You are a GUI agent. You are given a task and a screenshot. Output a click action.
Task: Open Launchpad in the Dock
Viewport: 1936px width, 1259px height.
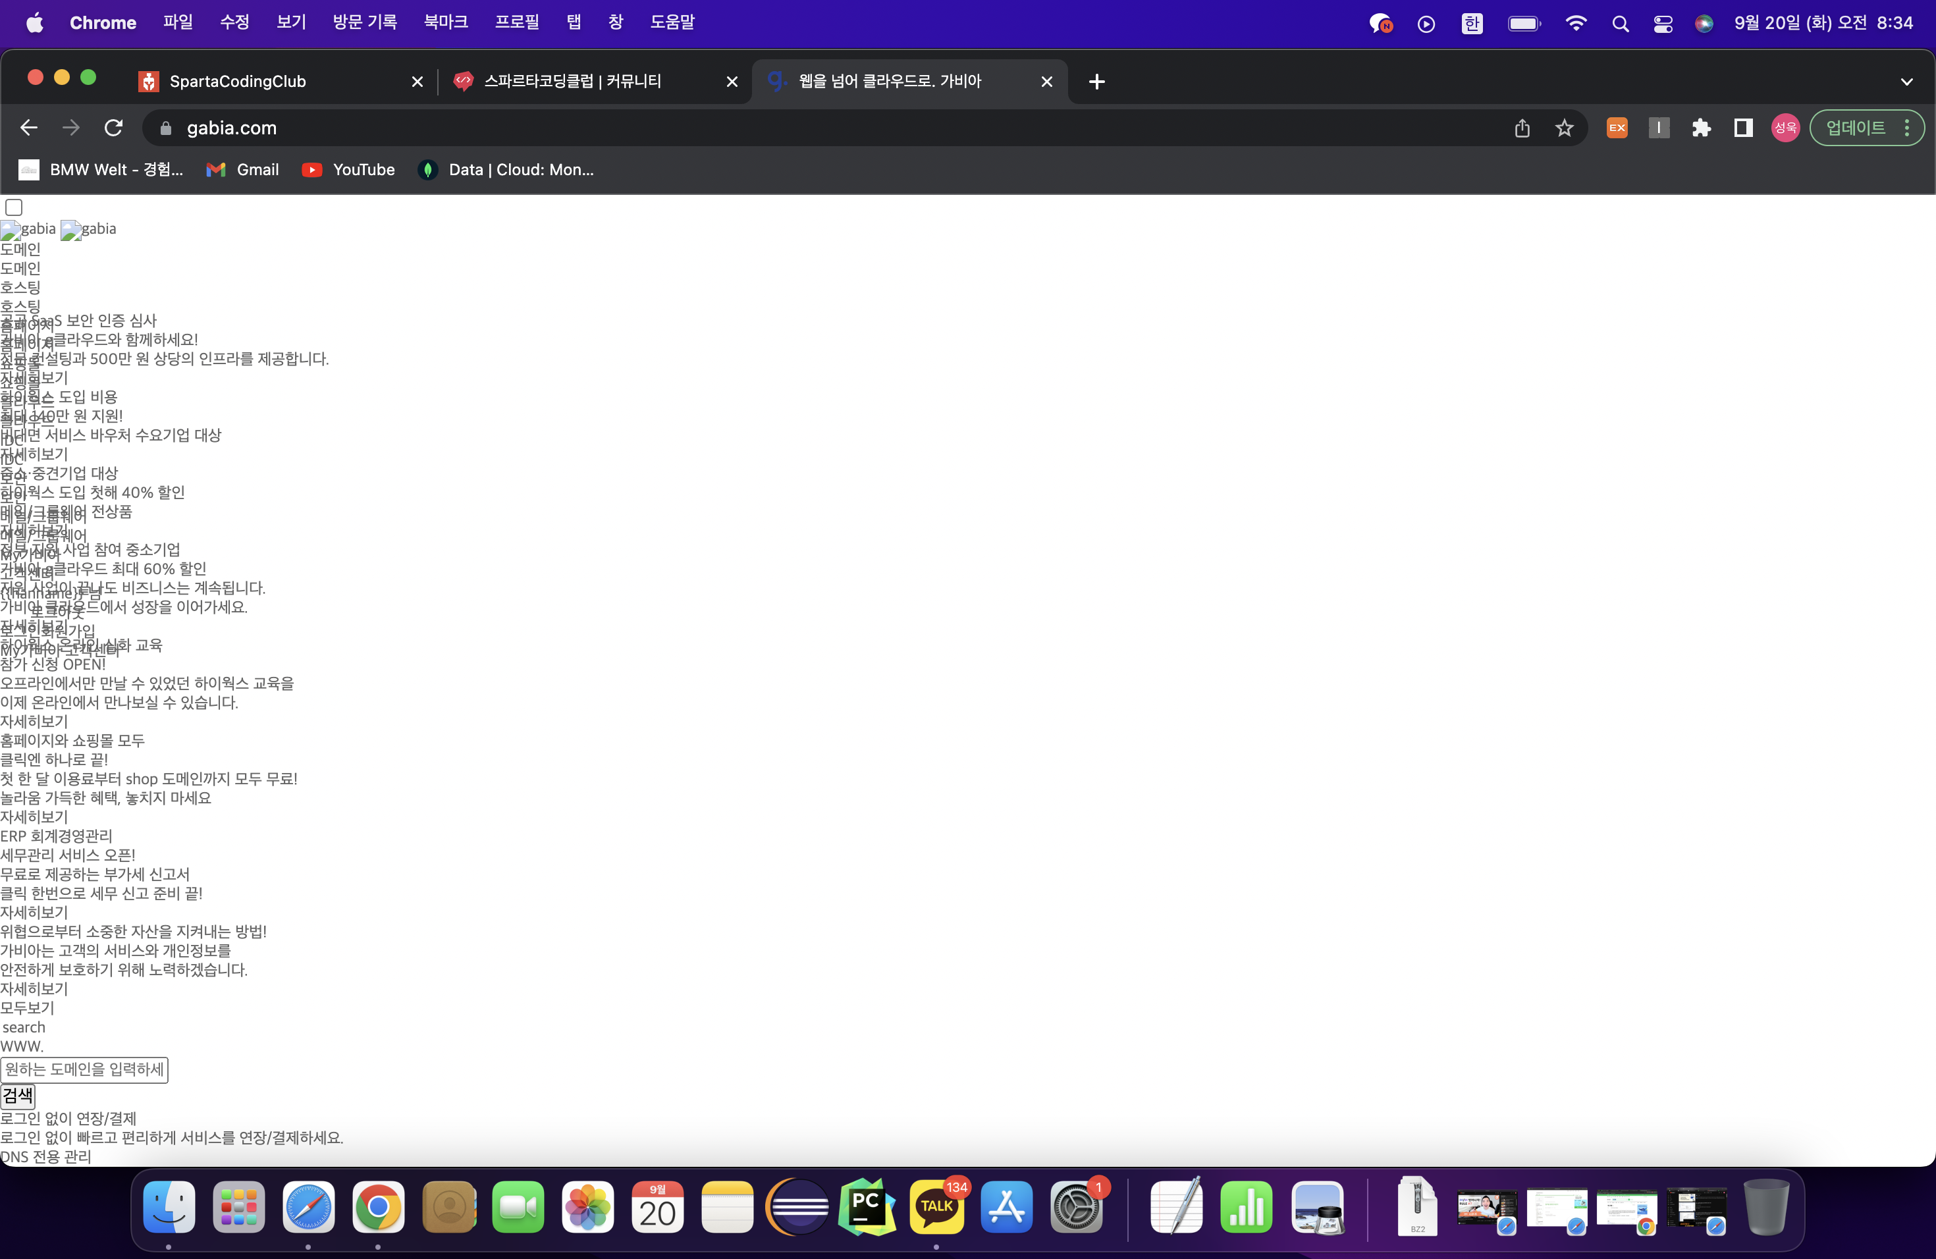click(239, 1207)
